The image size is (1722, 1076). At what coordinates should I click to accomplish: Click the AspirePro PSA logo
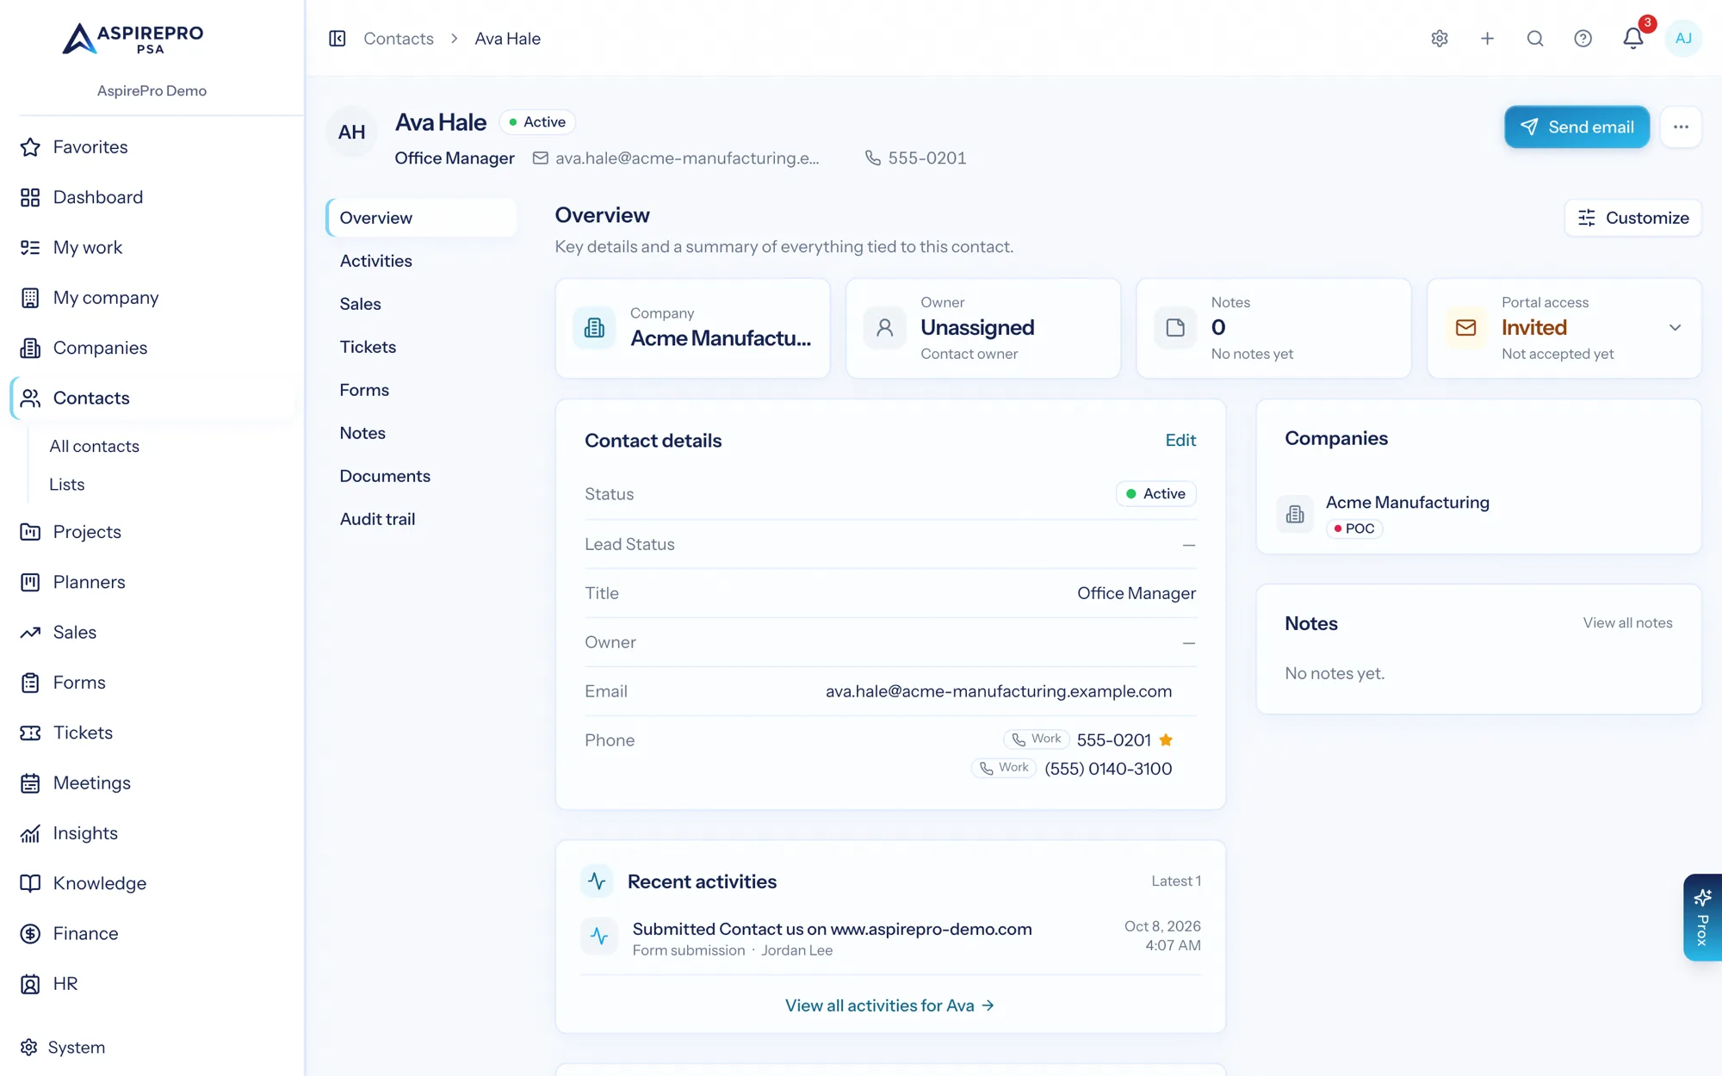coord(133,39)
